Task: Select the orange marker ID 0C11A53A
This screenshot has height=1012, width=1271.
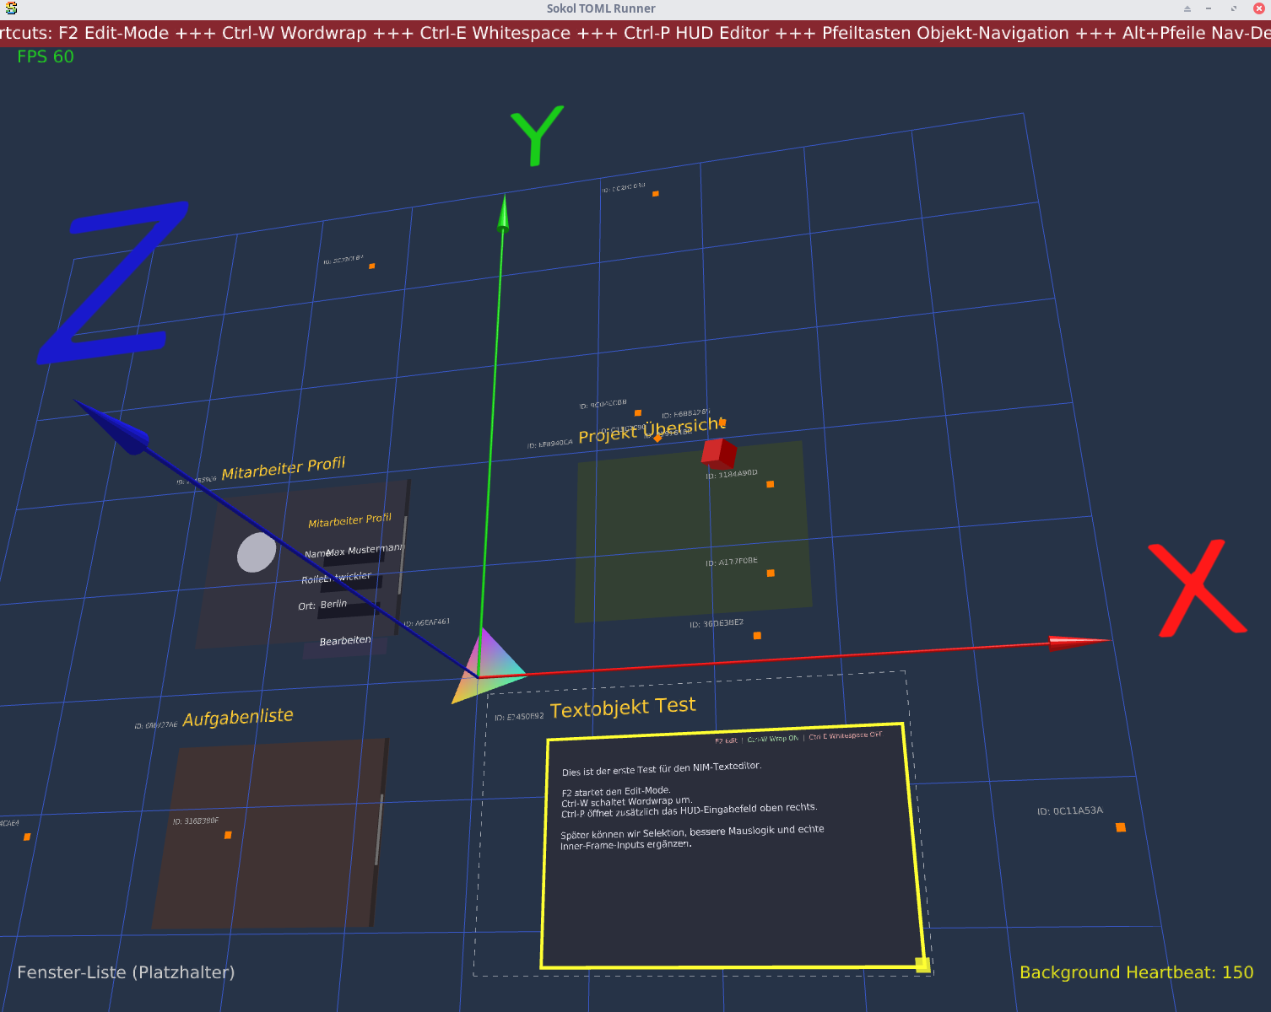Action: pos(1121,829)
